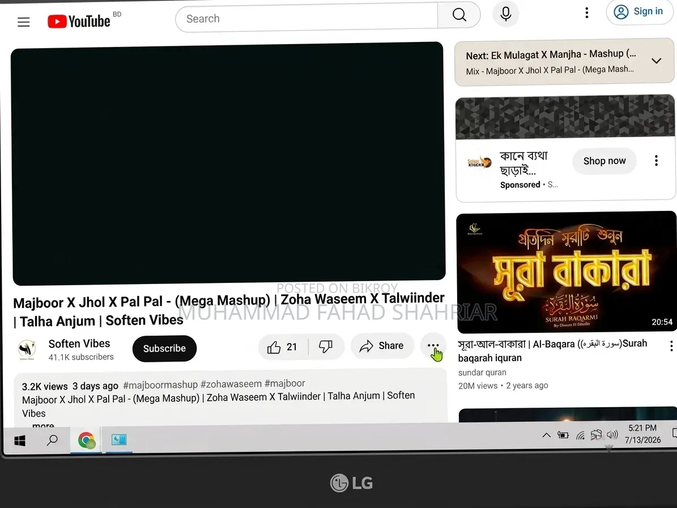Screen dimensions: 677x508
Task: Open the Soften Vibes channel avatar
Action: point(27,350)
